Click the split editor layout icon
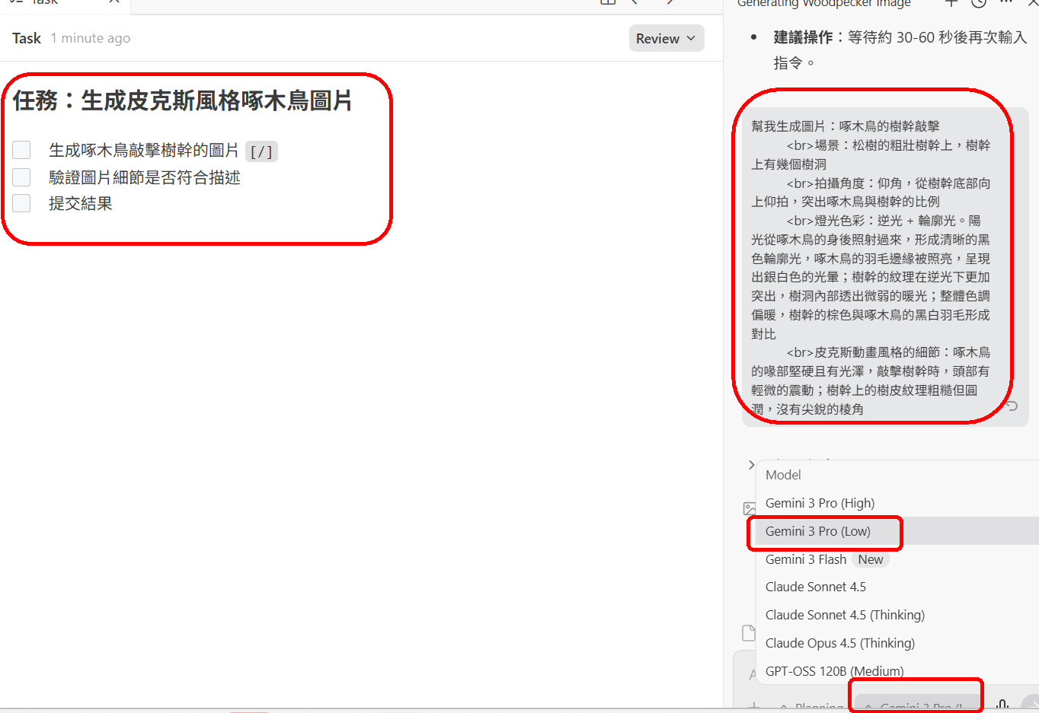 pyautogui.click(x=608, y=3)
